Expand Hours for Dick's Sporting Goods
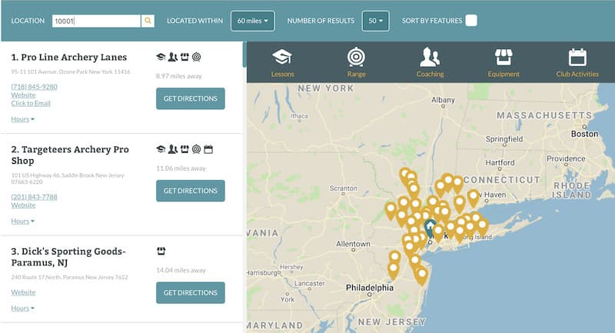Screen dimensions: 615x333 tap(22, 308)
